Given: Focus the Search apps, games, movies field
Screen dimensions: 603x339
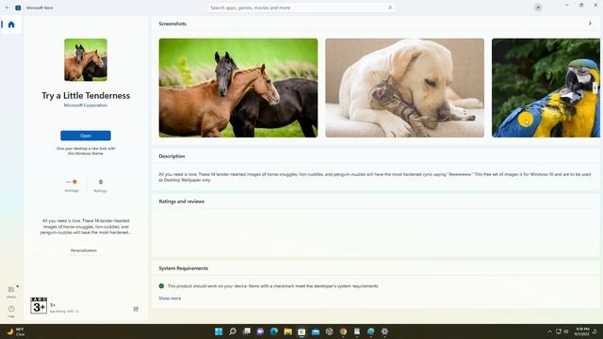Looking at the screenshot, I should 301,8.
